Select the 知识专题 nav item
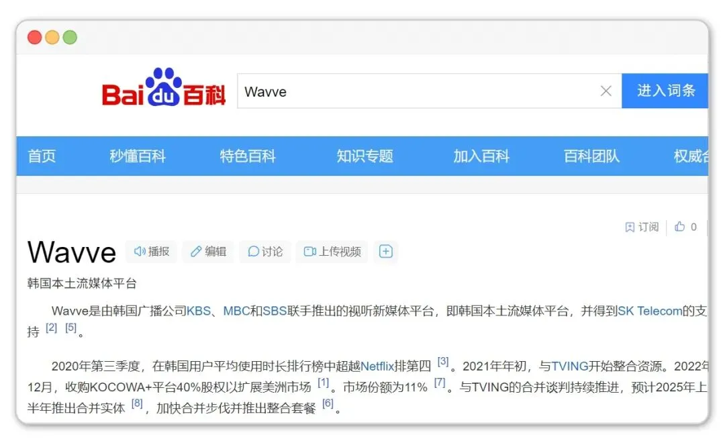The width and height of the screenshot is (725, 445). (x=365, y=156)
